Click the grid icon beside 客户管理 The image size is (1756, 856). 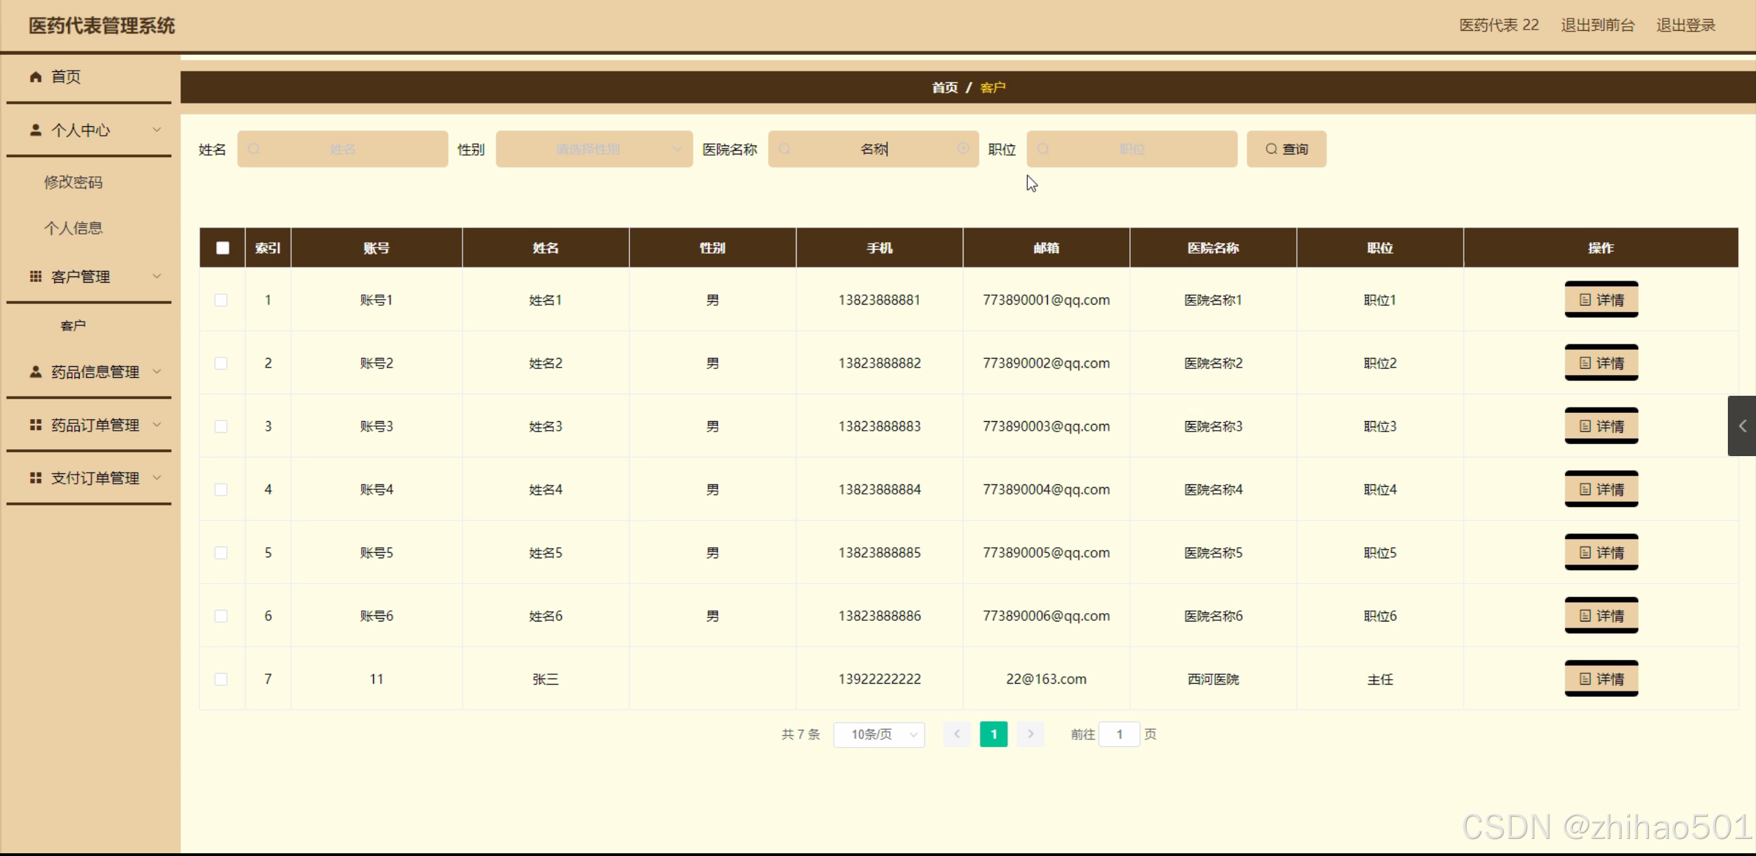click(36, 276)
